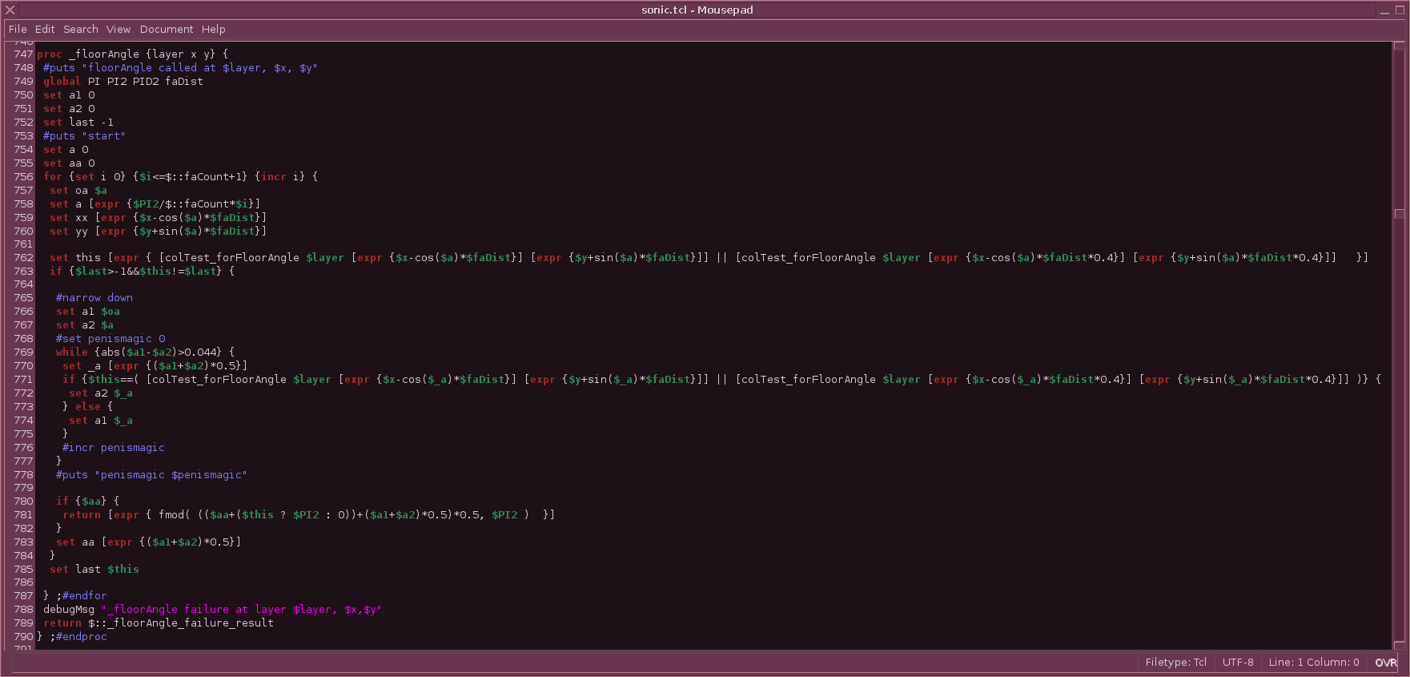This screenshot has width=1410, height=677.
Task: Place cursor on 'if {$aa} {' line
Action: point(88,502)
